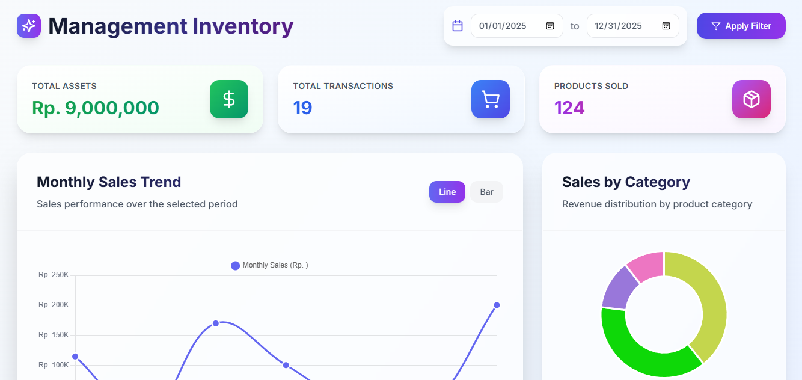Click the purple package box icon

(751, 99)
